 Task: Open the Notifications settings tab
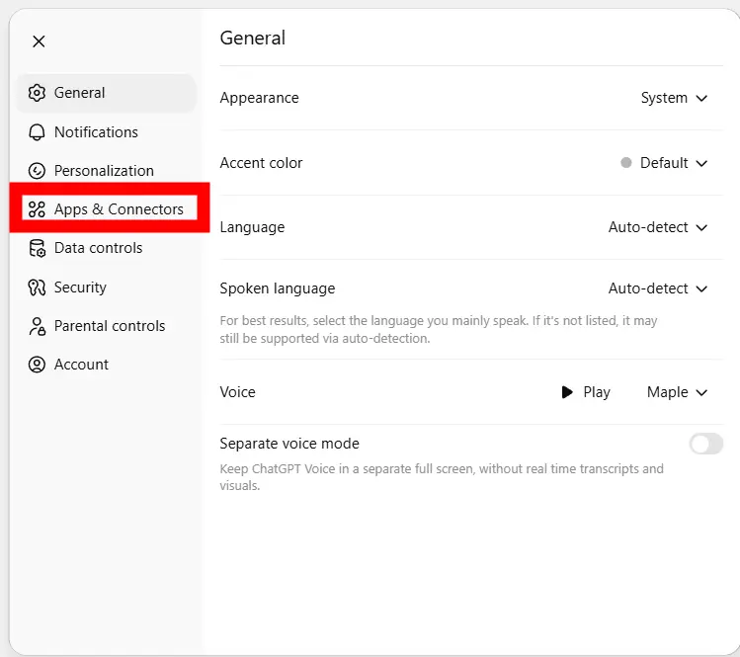click(96, 132)
